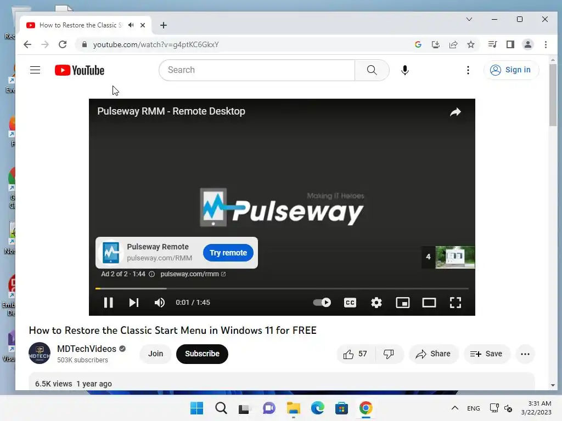The image size is (562, 421).
Task: Open a new Chrome tab
Action: pyautogui.click(x=164, y=25)
